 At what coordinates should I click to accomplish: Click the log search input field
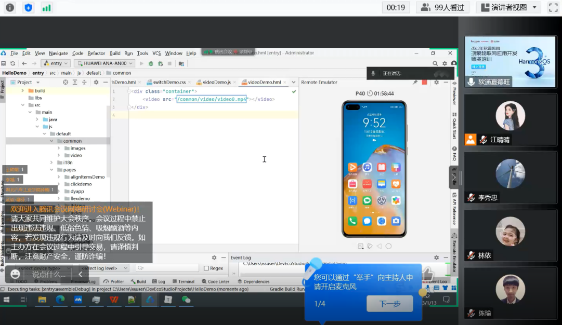tap(167, 268)
